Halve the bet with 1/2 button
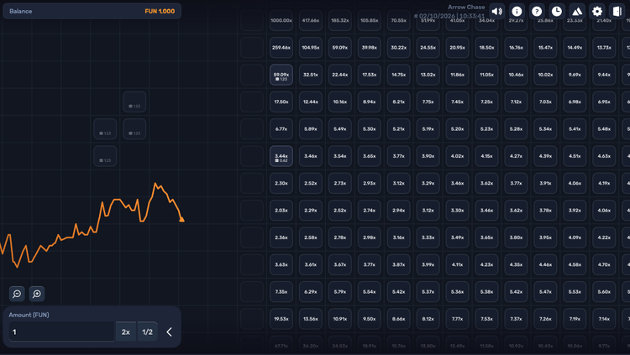The width and height of the screenshot is (630, 355). pyautogui.click(x=148, y=332)
